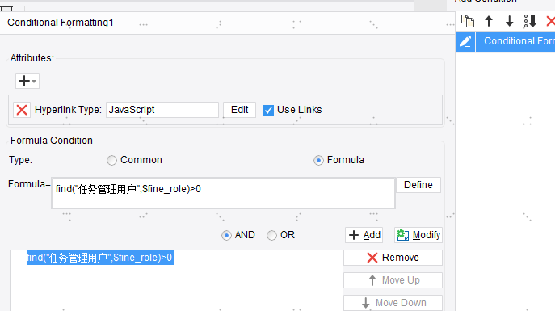Select the Conditional Formatting entry in the right list
The image size is (555, 311).
pos(515,41)
